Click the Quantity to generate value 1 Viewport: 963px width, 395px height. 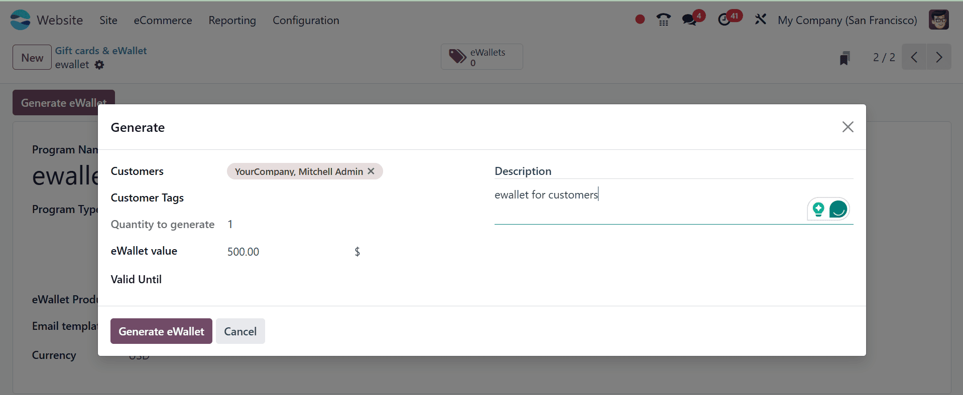pos(230,224)
